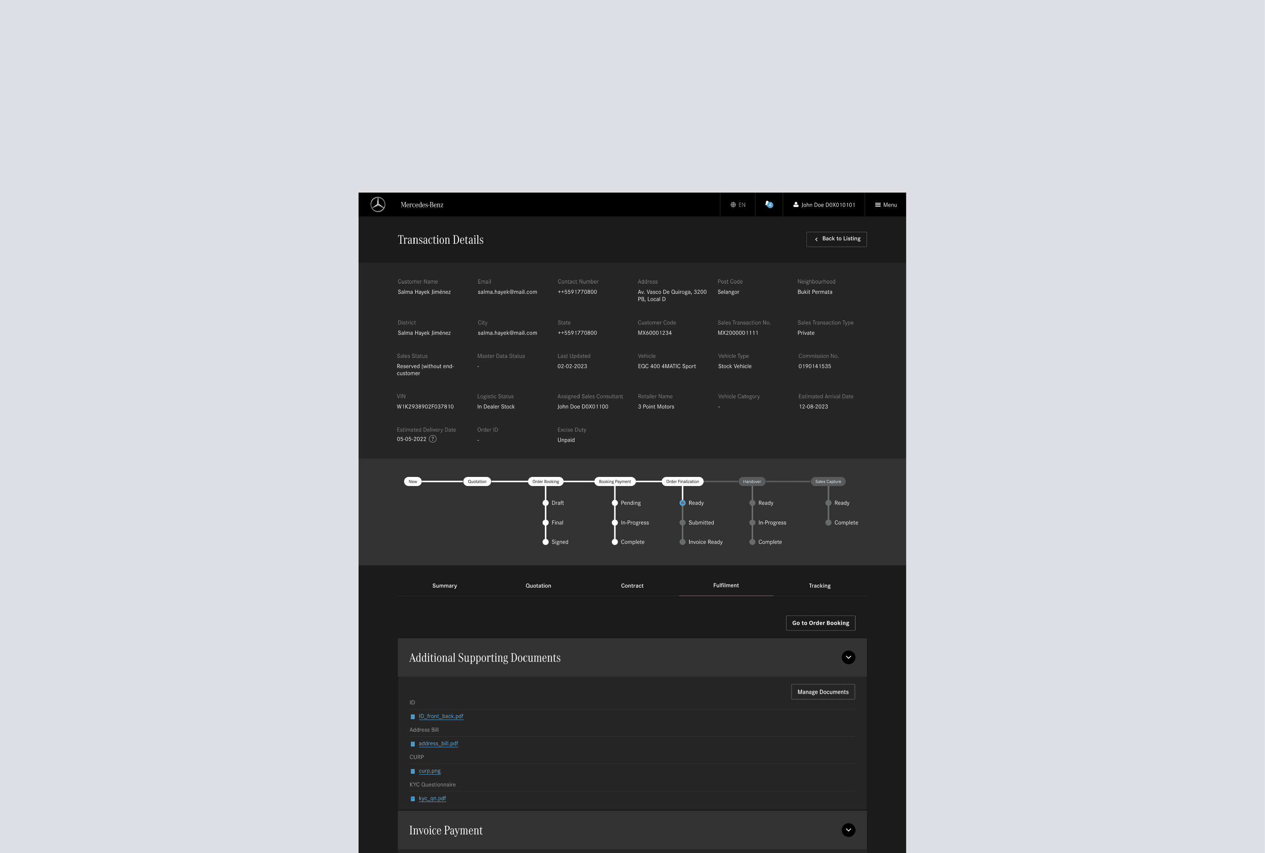
Task: Click the Draft step dot under Order Booking
Action: [x=545, y=503]
